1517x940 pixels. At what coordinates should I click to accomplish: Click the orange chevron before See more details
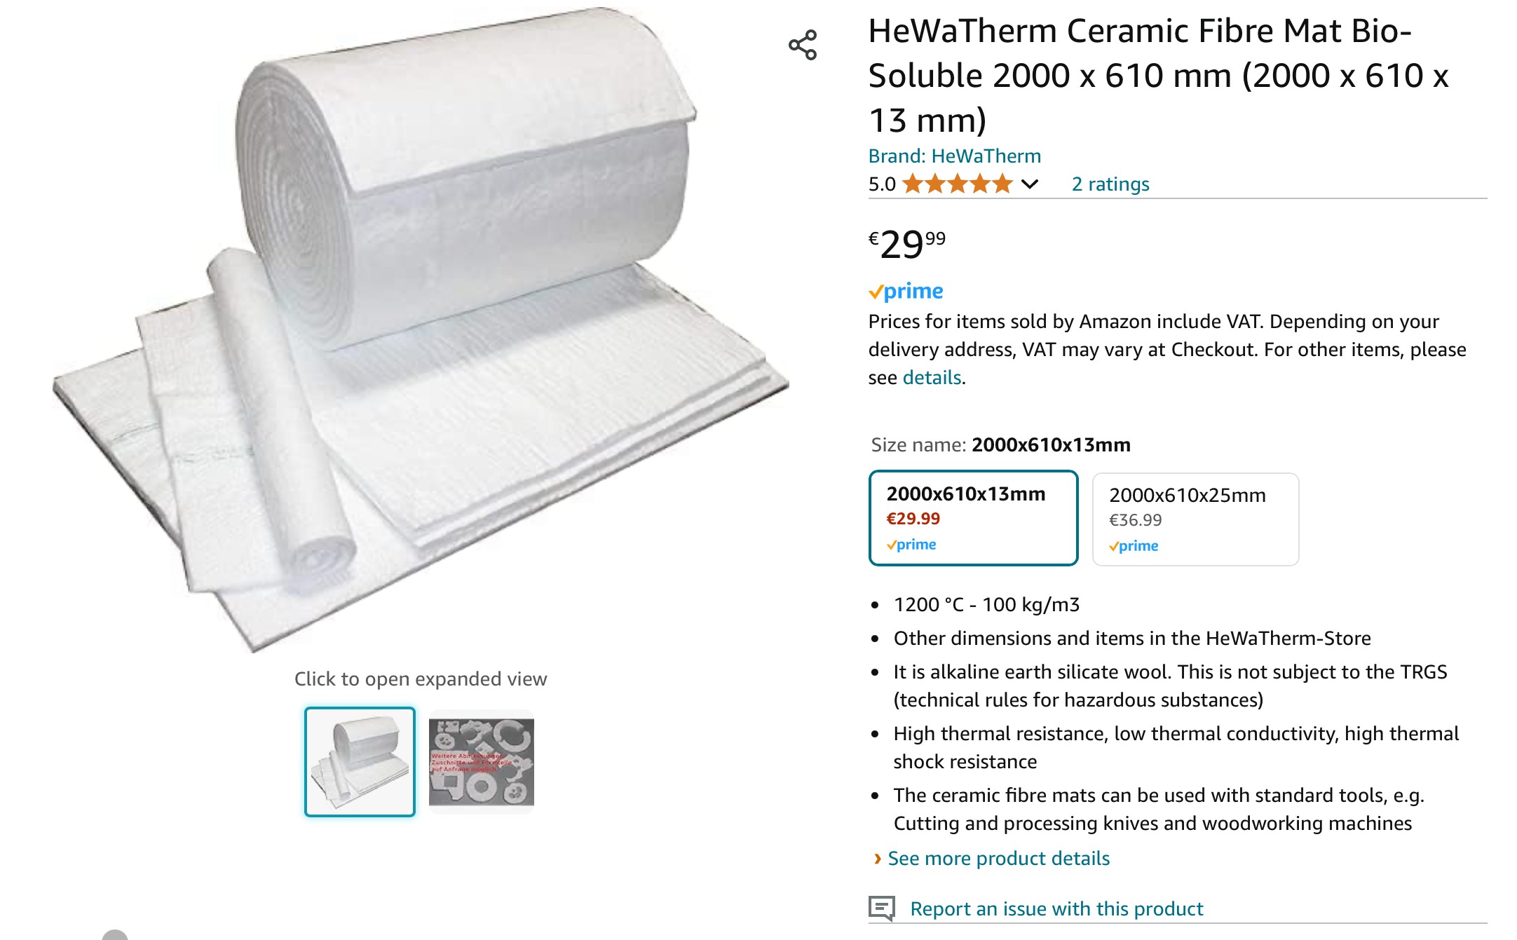(x=877, y=858)
